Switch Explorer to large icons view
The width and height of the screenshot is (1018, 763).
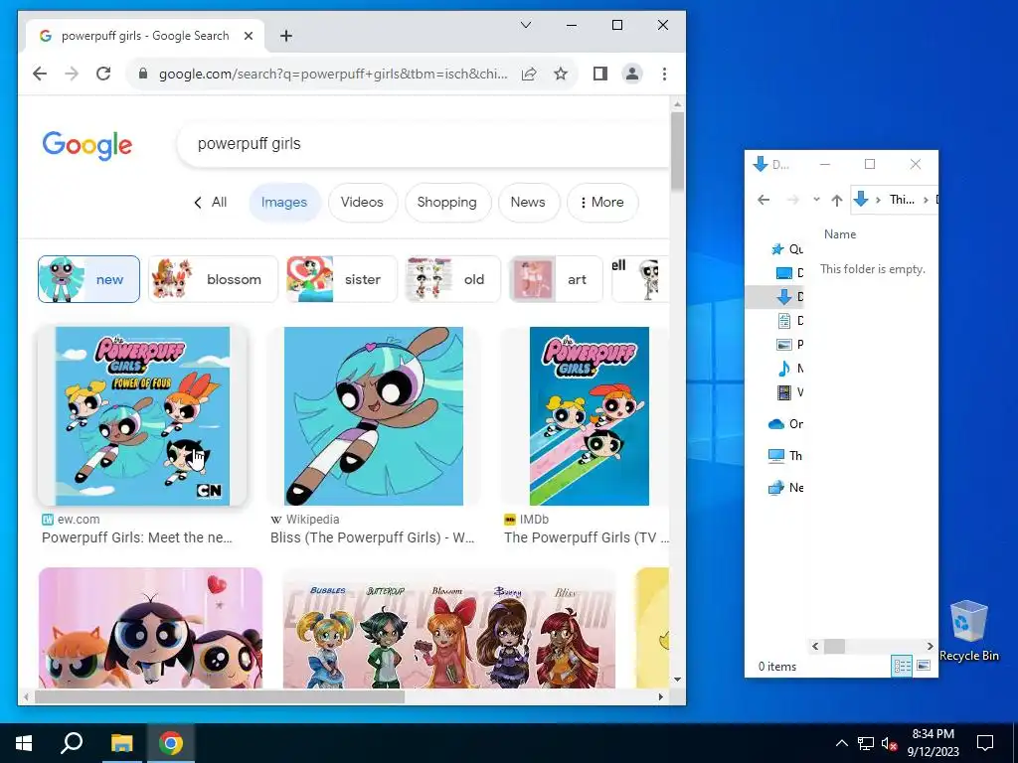point(924,666)
